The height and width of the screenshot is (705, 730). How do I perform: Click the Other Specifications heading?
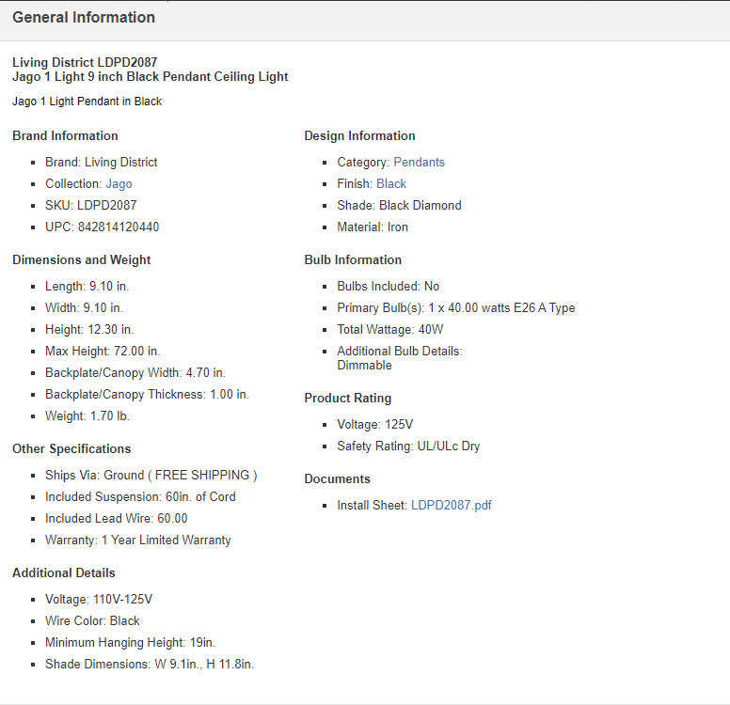[71, 449]
